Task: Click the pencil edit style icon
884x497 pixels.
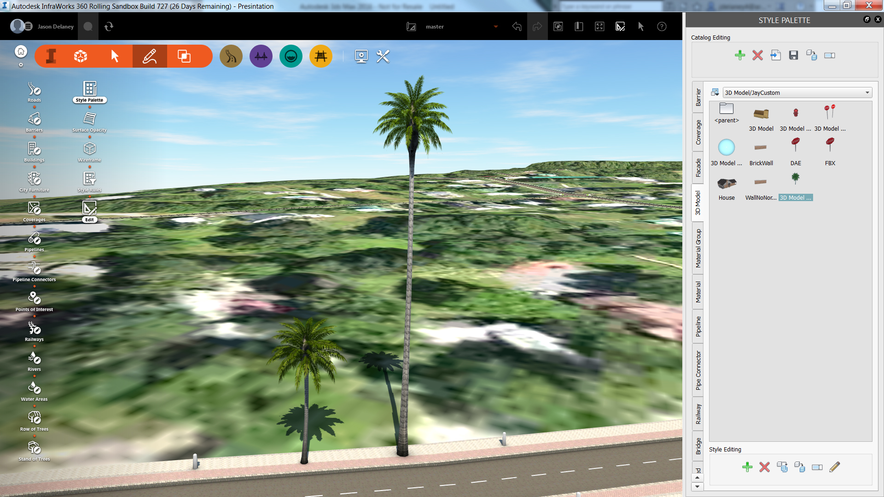Action: tap(834, 467)
